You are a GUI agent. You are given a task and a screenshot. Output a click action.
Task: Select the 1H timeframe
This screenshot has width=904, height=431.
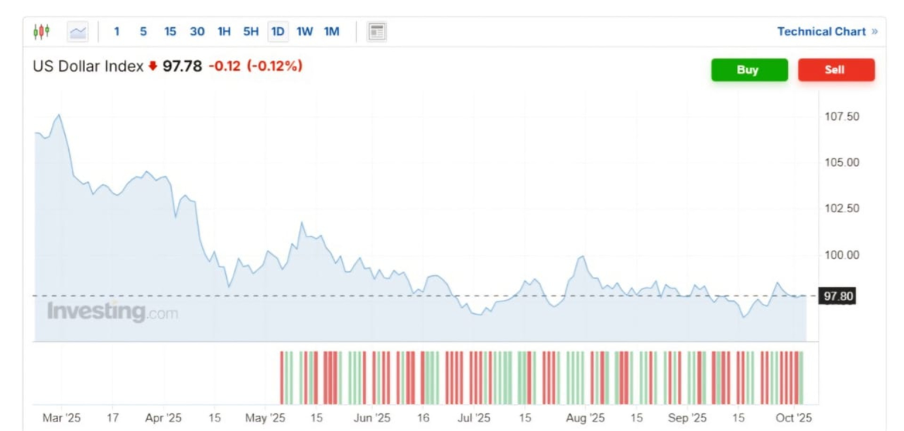click(224, 32)
